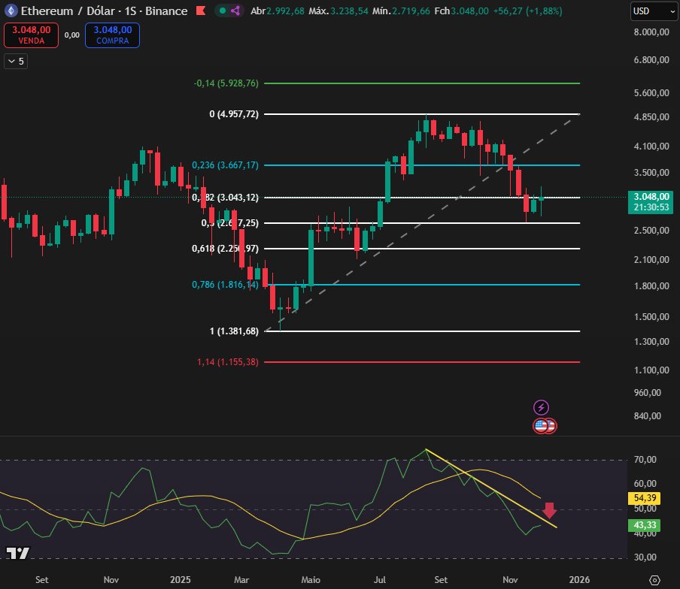This screenshot has width=680, height=589.
Task: Click the 0,00 spread value
Action: [x=72, y=35]
